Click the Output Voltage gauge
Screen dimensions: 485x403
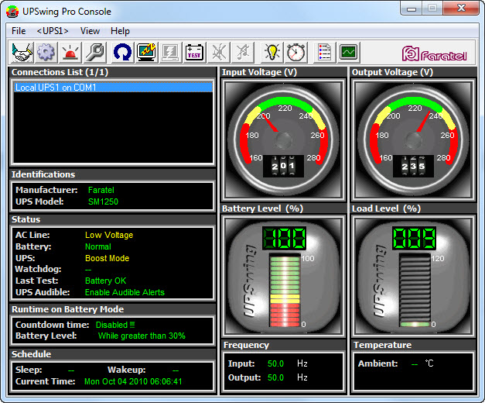[413, 139]
